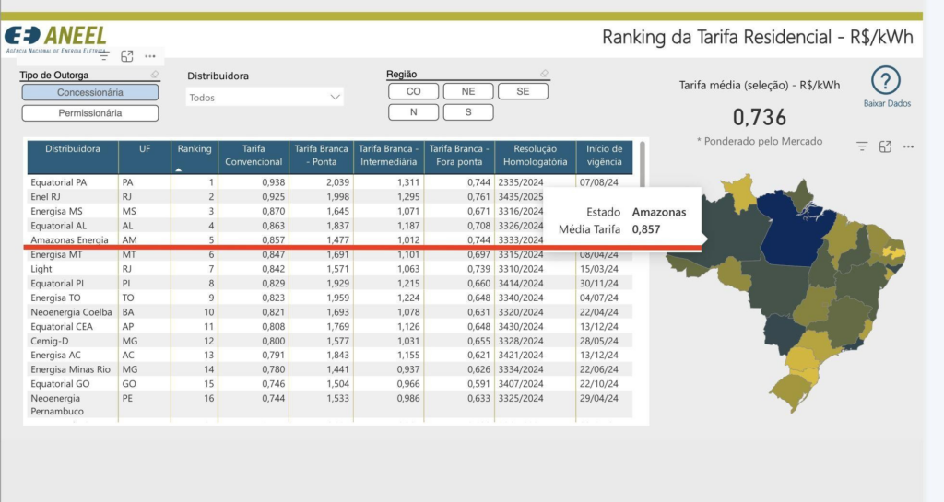Open focus mode icon above the map
The width and height of the screenshot is (944, 502).
tap(885, 146)
